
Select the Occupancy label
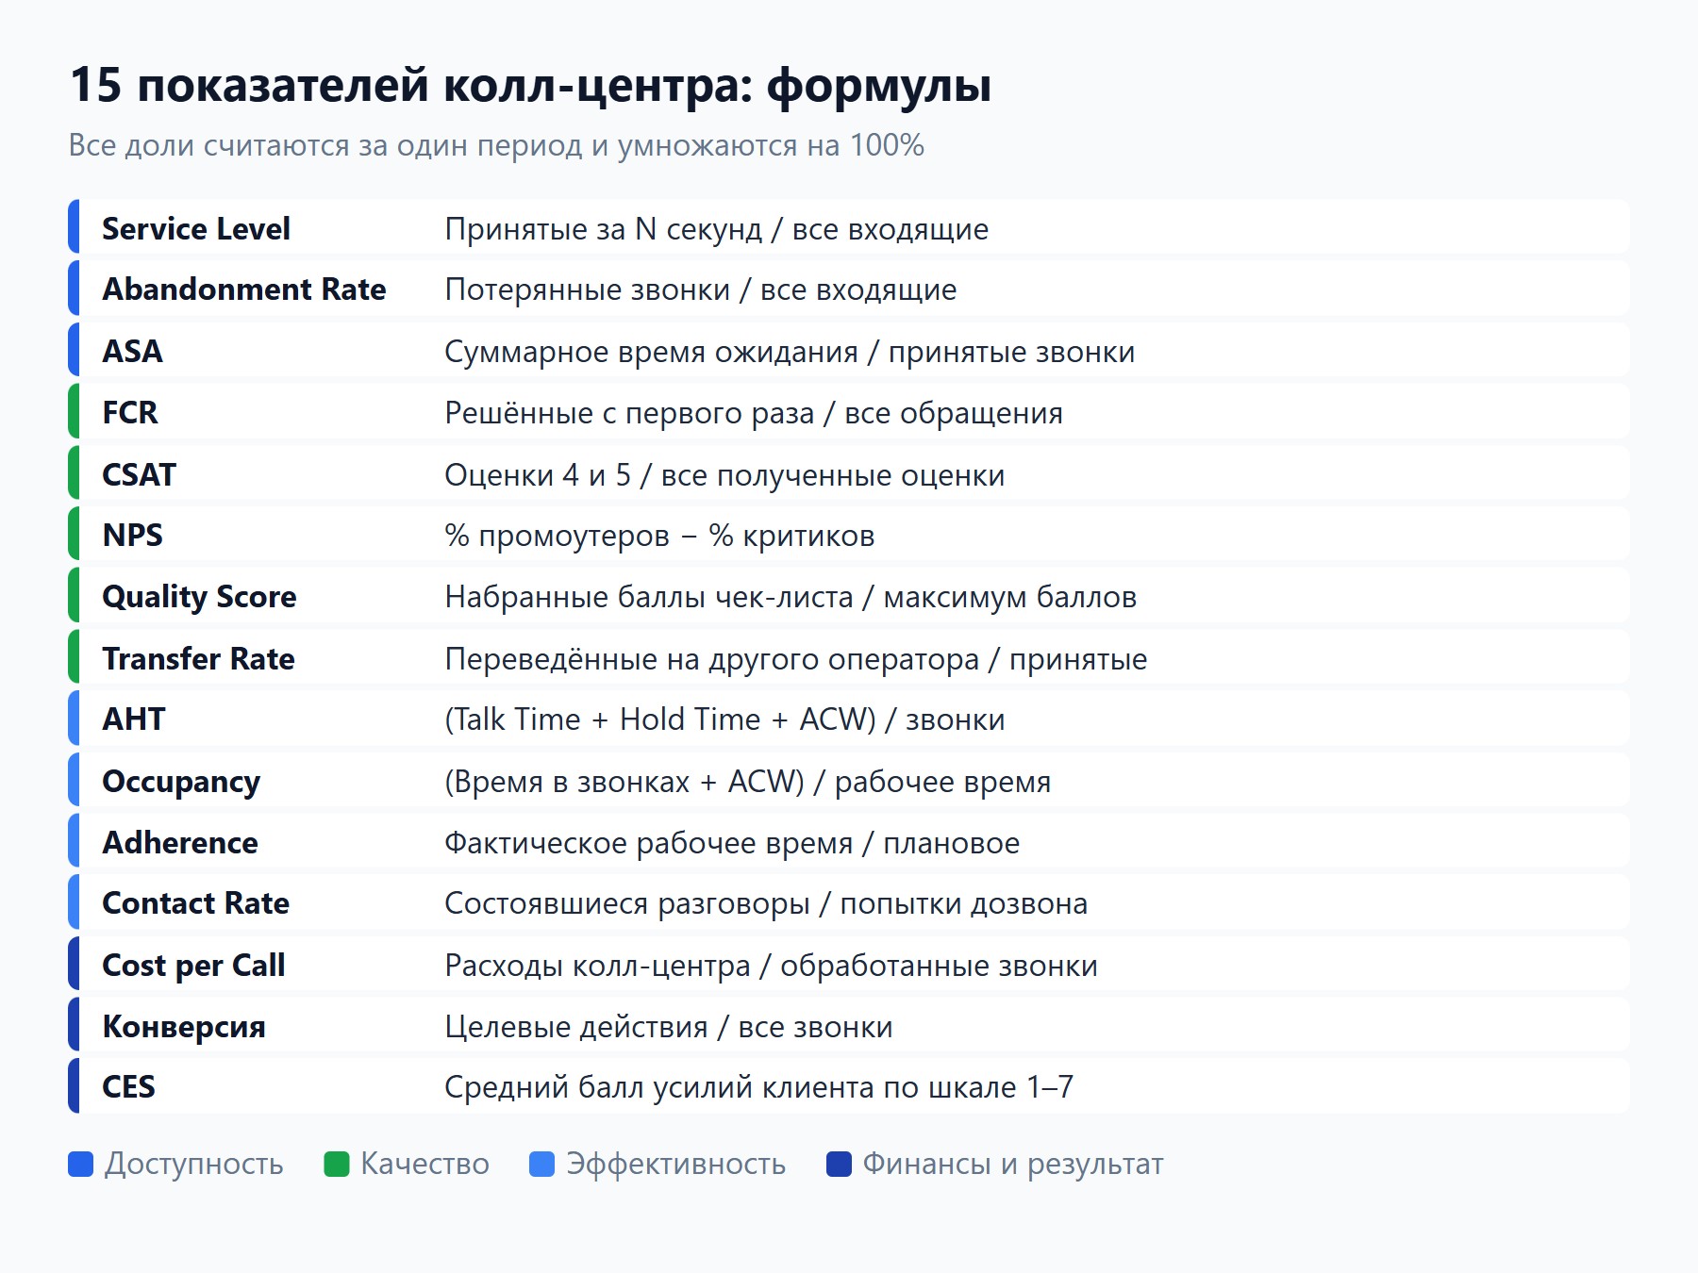point(181,782)
